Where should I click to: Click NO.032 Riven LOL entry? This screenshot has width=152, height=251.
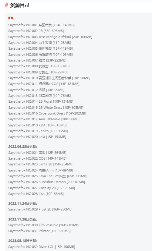click(x=42, y=247)
